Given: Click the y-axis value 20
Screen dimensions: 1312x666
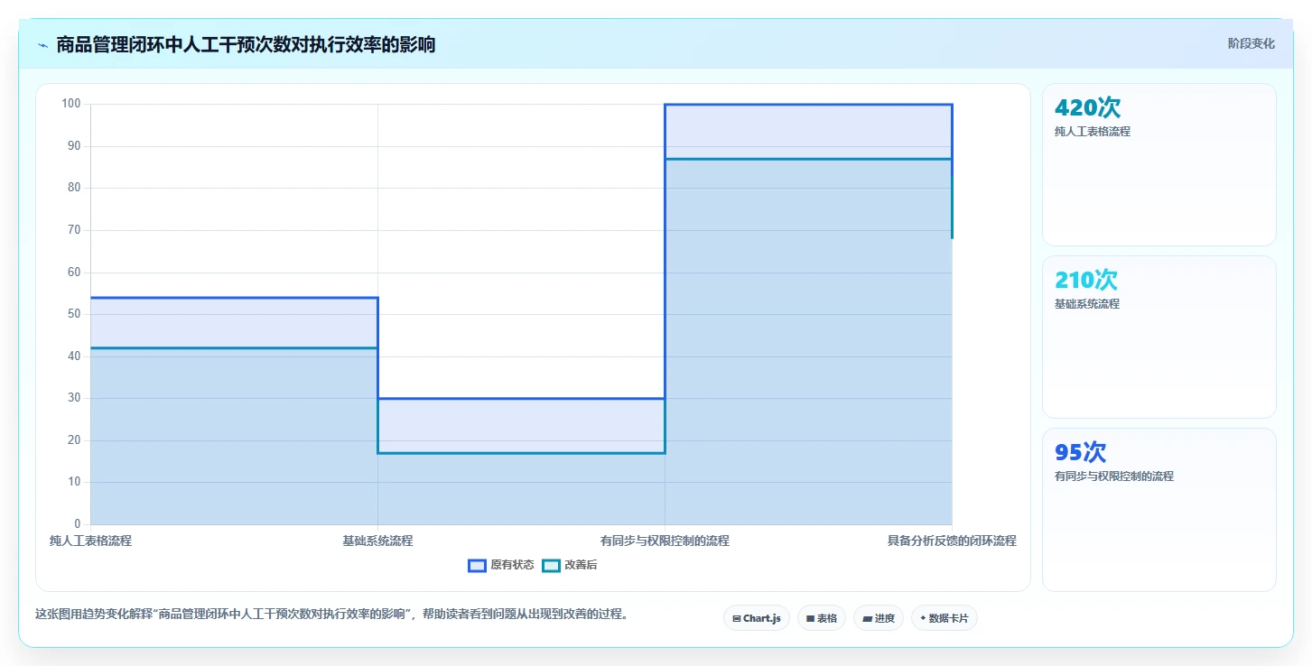Looking at the screenshot, I should 74,440.
